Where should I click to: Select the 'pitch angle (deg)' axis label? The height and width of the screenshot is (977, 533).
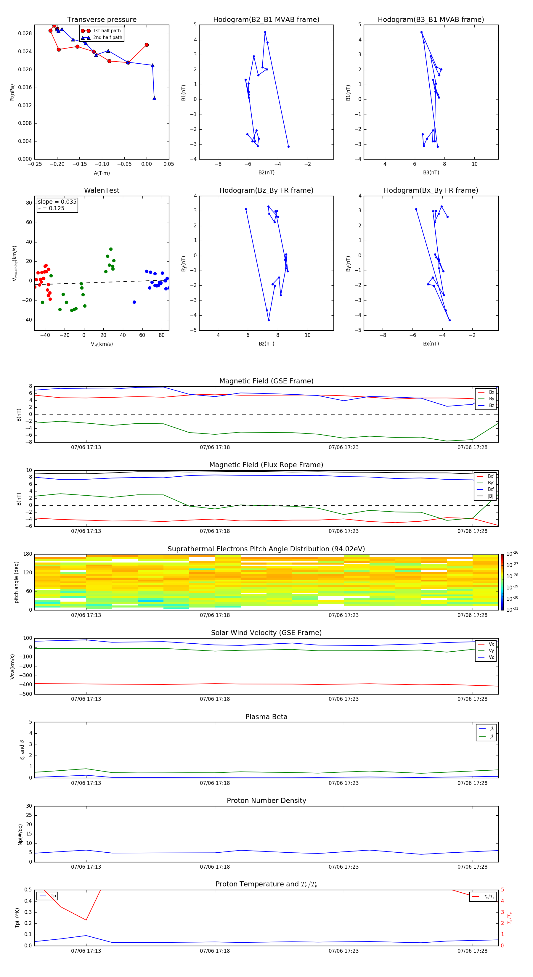17,582
